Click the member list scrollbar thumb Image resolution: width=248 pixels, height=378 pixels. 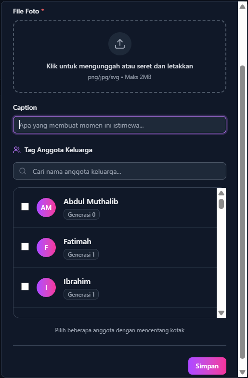point(221,204)
